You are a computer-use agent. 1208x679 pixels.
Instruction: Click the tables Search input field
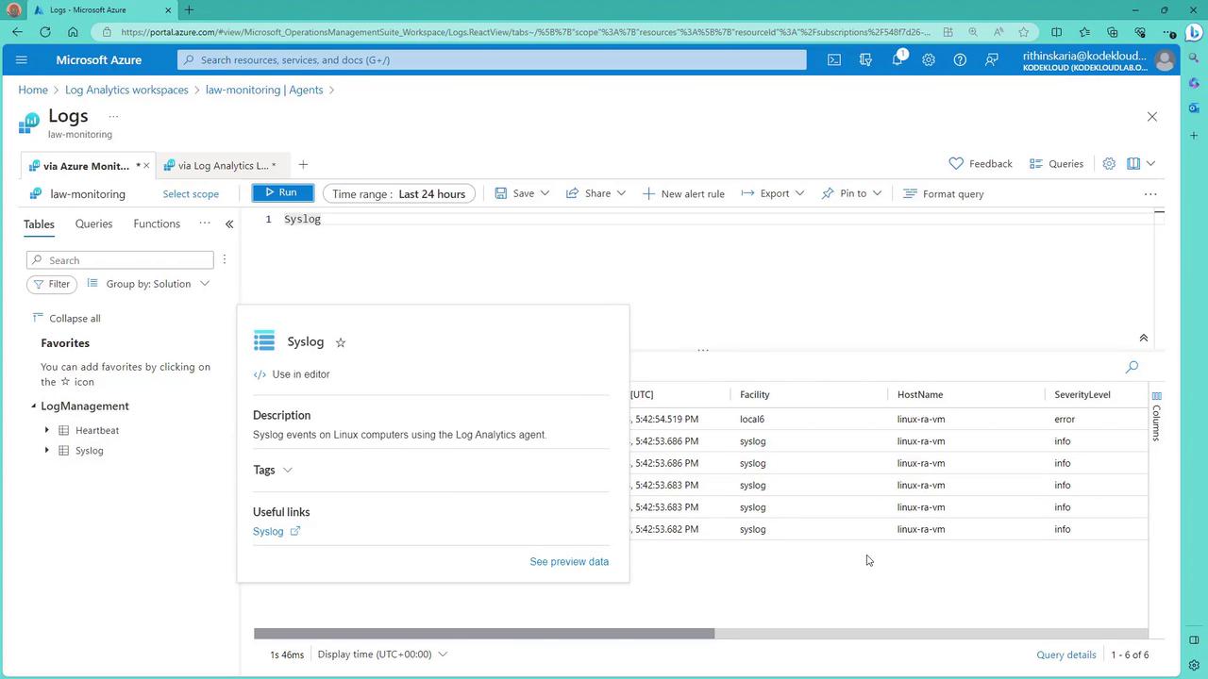[x=121, y=260]
